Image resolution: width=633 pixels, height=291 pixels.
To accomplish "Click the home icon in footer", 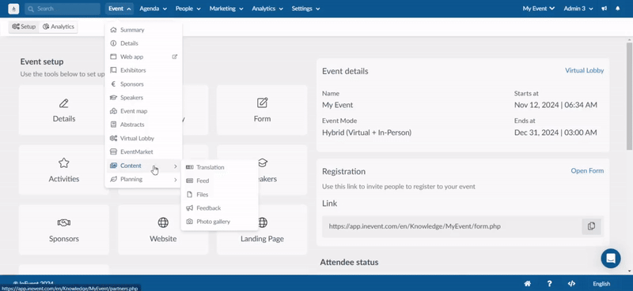I will click(x=527, y=283).
